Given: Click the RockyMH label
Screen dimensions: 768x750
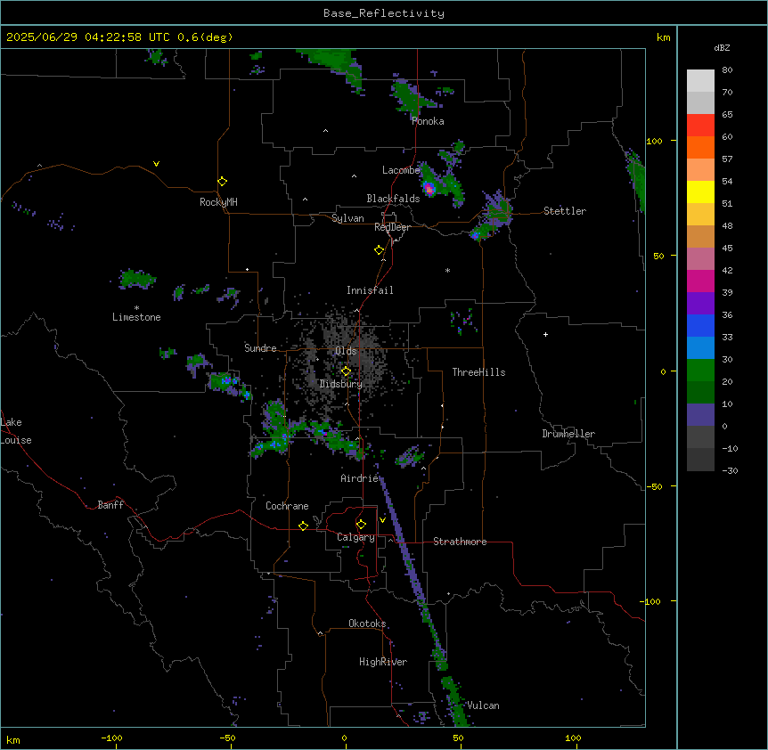Looking at the screenshot, I should coord(218,202).
